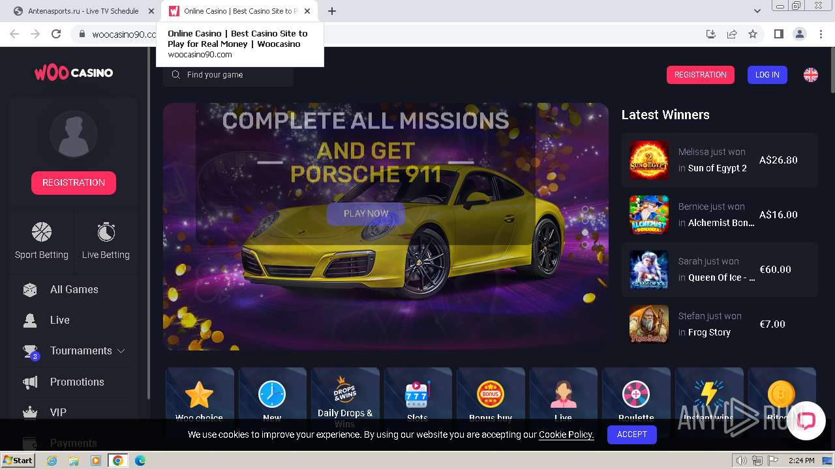Viewport: 835px width, 469px height.
Task: Click the Log In button
Action: point(767,75)
